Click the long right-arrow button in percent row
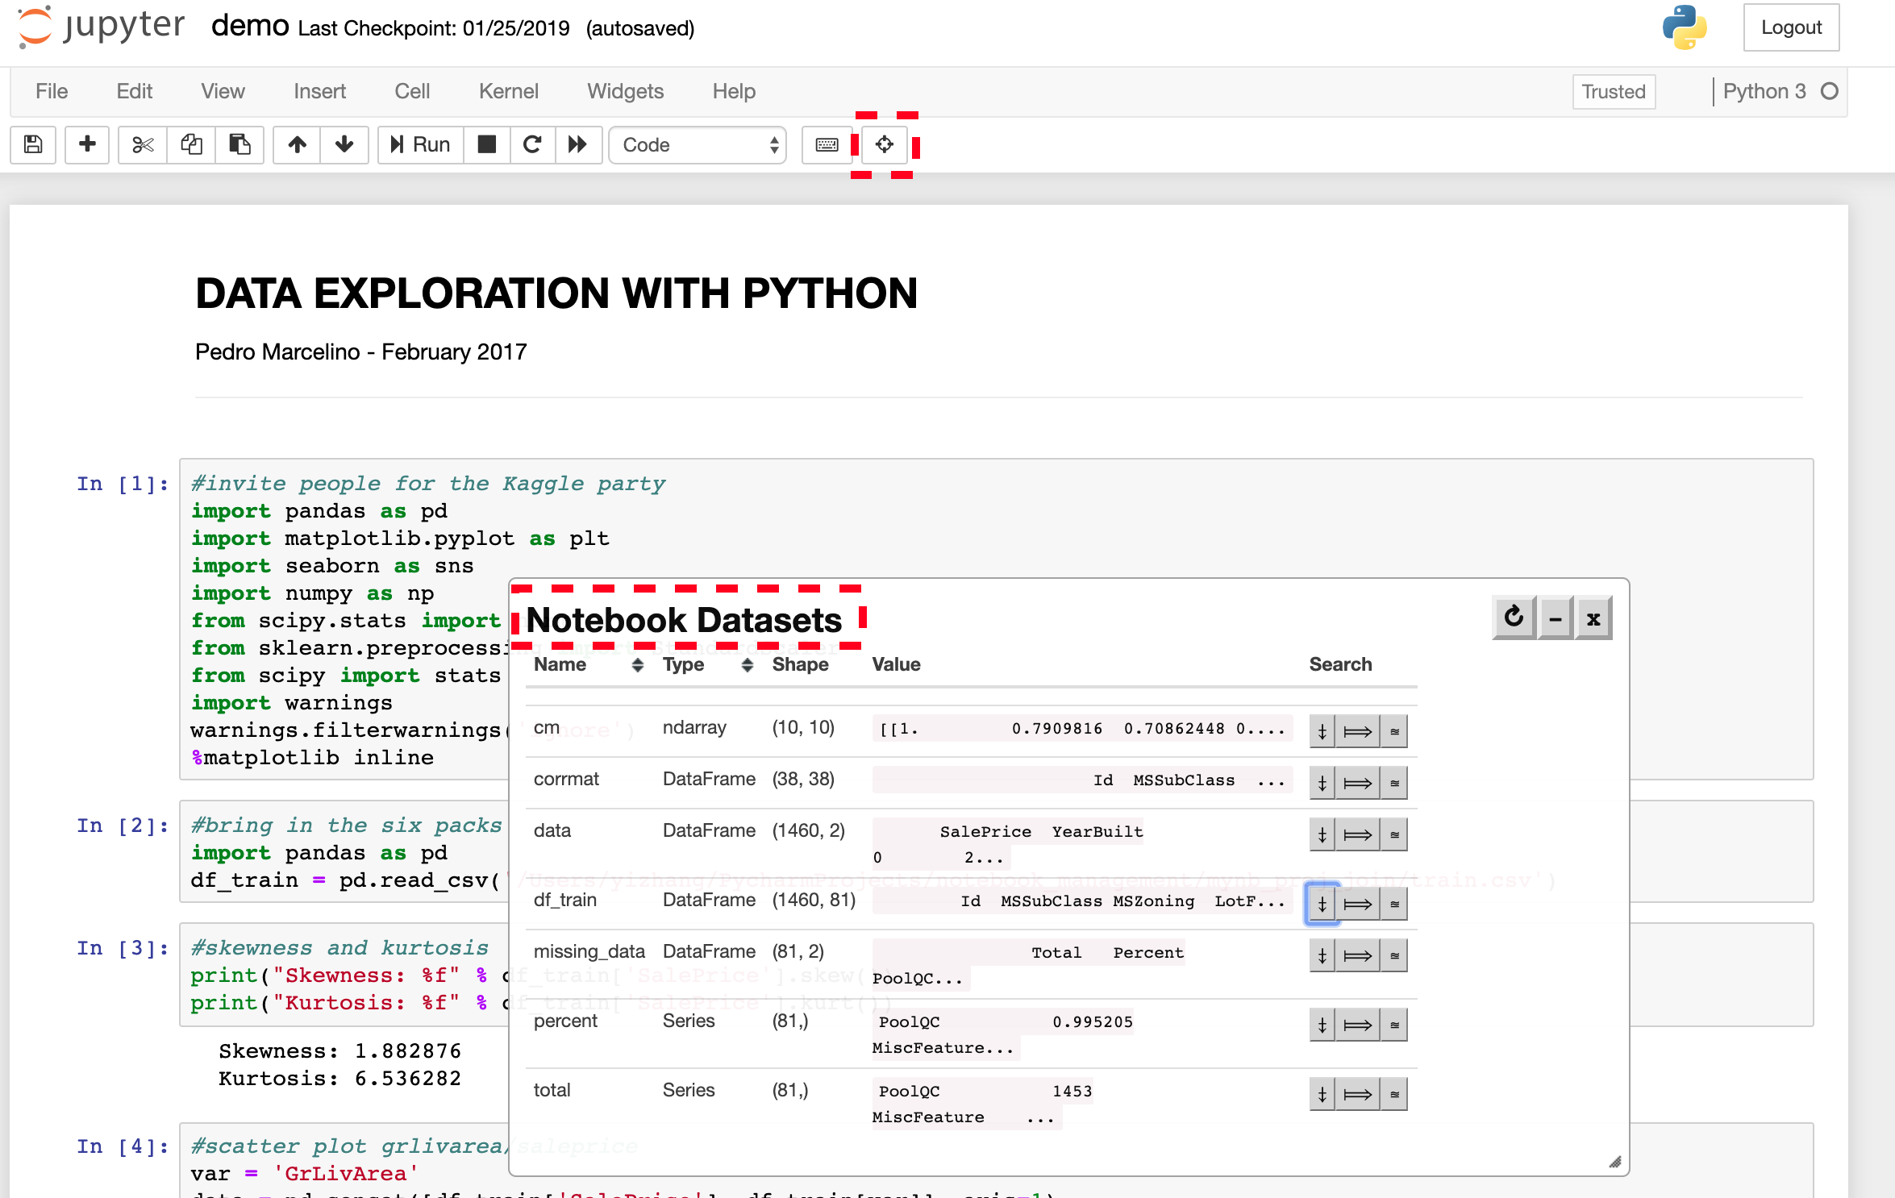Screen dimensions: 1895x1198 1357,1025
